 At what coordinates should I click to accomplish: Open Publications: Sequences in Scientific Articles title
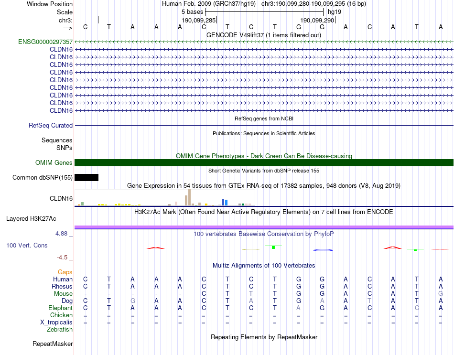coord(264,133)
